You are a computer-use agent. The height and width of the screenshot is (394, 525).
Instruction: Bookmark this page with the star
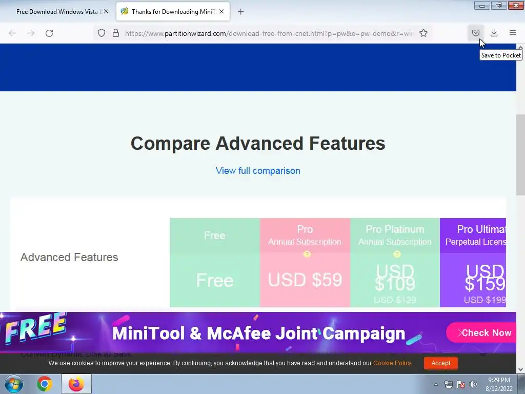tap(423, 33)
